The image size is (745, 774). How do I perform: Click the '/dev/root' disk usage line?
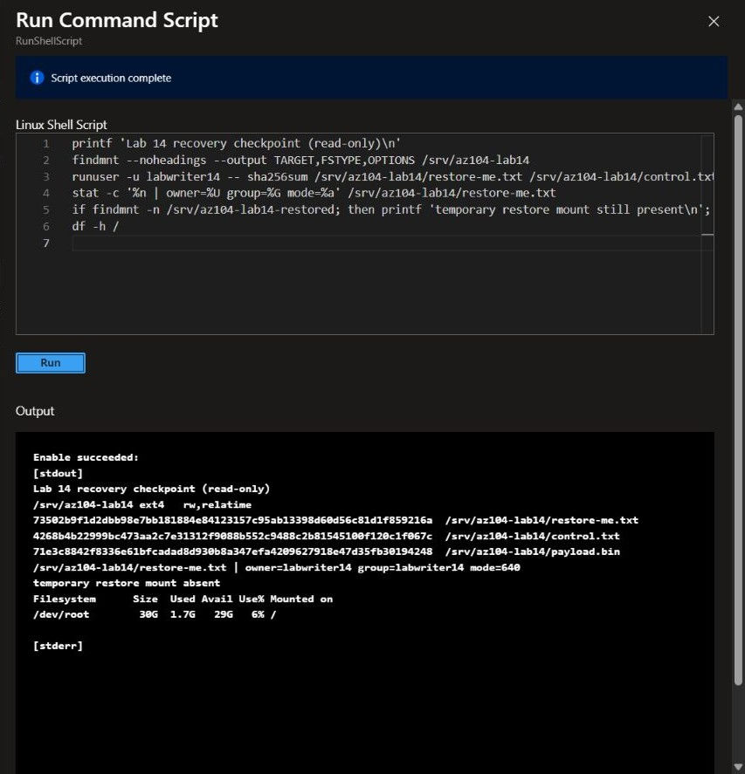pyautogui.click(x=155, y=614)
